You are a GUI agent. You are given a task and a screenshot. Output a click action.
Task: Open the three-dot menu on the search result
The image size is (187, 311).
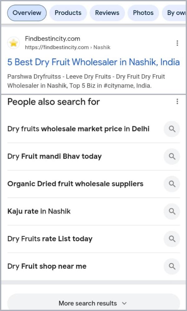click(x=177, y=43)
